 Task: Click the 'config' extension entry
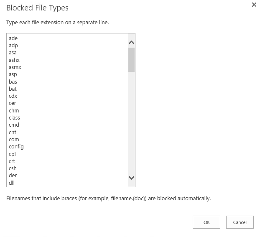pyautogui.click(x=16, y=147)
